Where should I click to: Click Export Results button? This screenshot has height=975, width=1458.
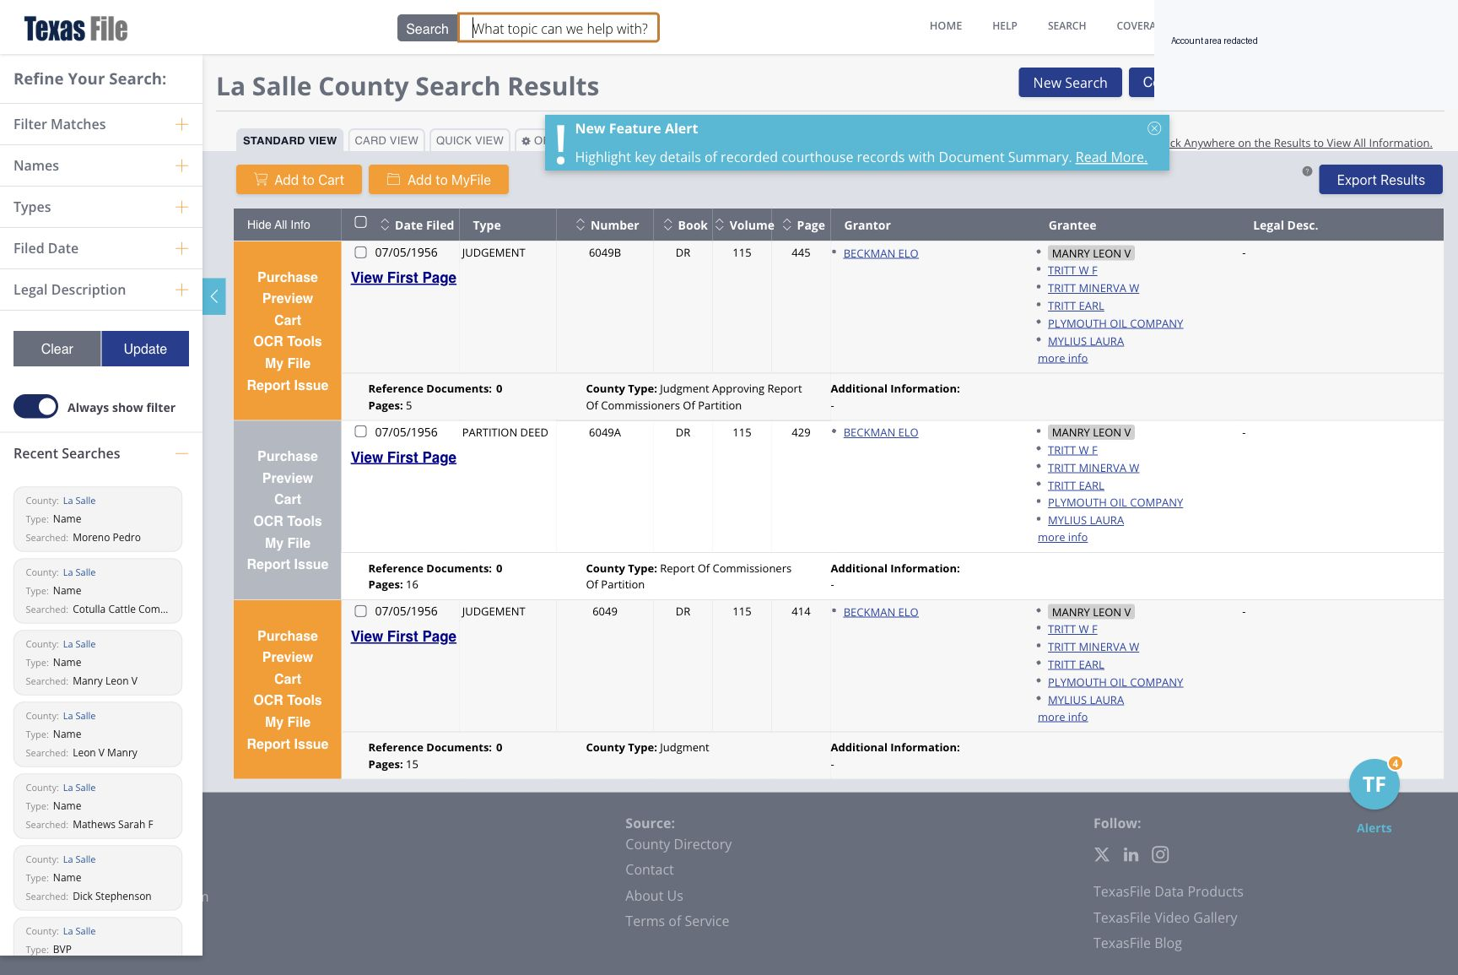click(1380, 180)
